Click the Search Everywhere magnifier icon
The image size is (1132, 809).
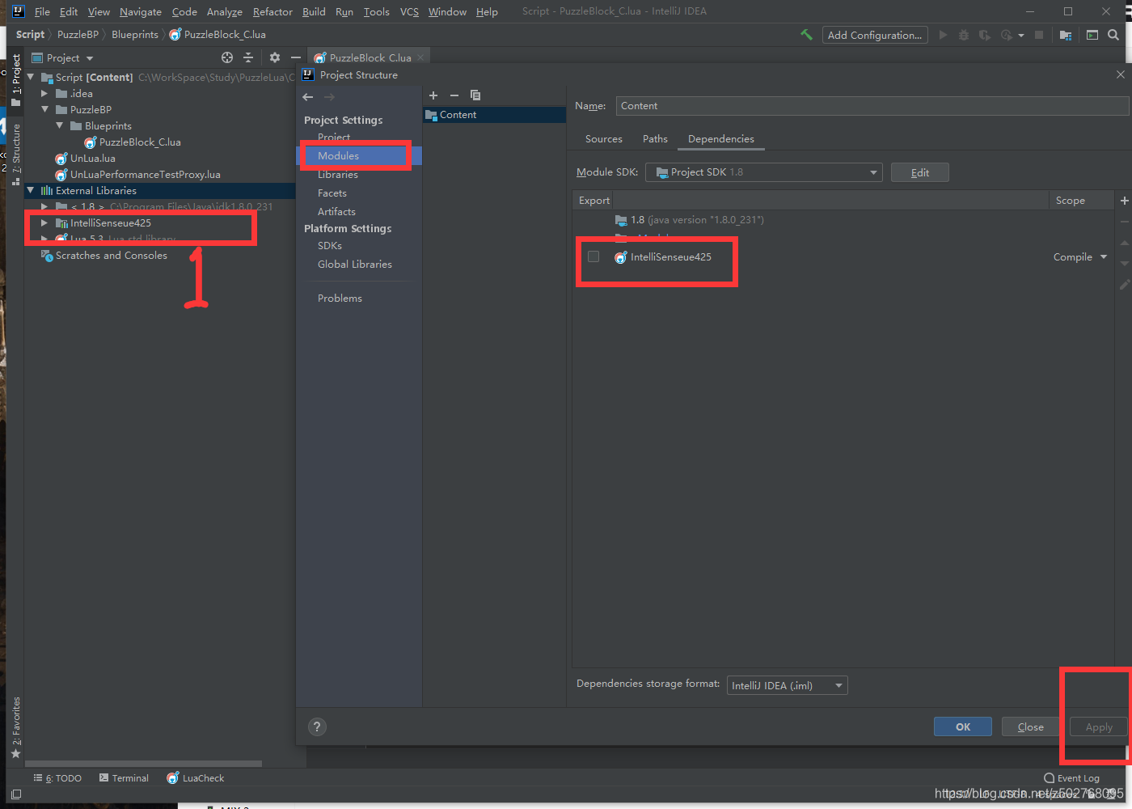tap(1113, 35)
